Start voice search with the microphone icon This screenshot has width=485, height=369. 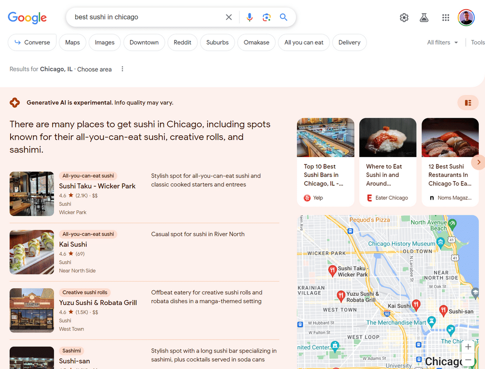(249, 17)
